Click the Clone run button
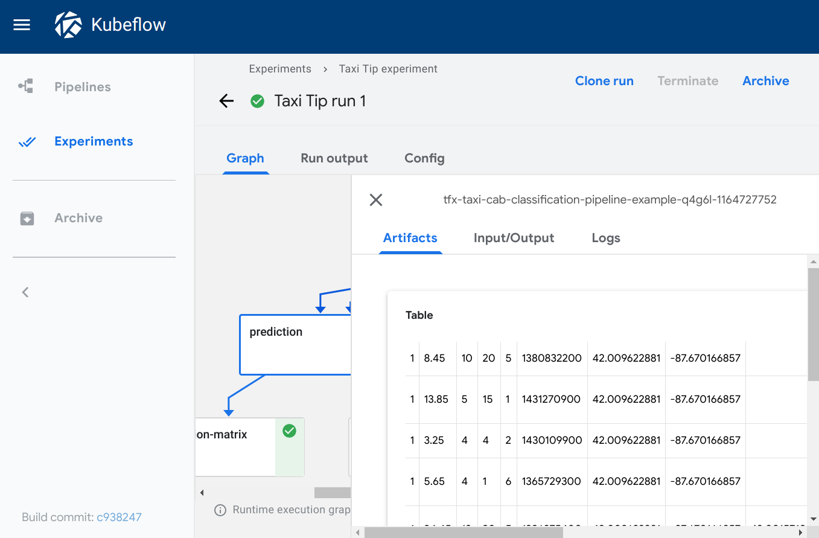 604,80
